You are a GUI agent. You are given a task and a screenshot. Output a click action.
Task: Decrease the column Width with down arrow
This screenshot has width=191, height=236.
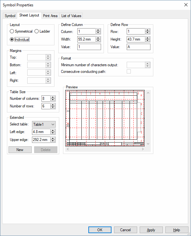[x=98, y=41]
